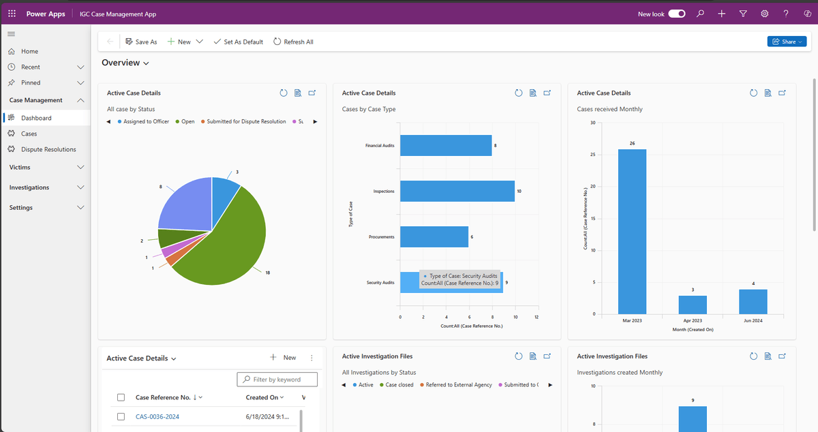Select Dispute Resolutions in the sidebar
This screenshot has width=818, height=432.
point(46,149)
